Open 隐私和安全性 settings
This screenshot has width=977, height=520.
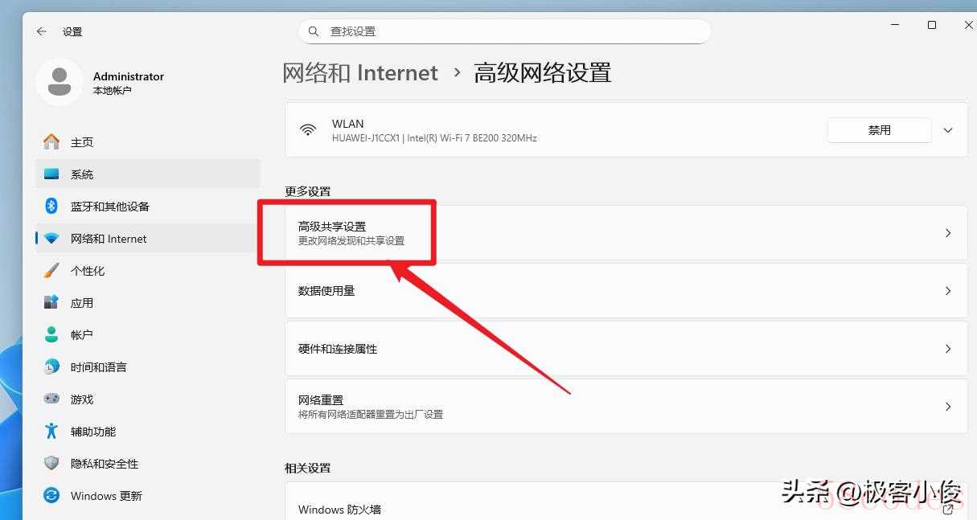pos(148,464)
